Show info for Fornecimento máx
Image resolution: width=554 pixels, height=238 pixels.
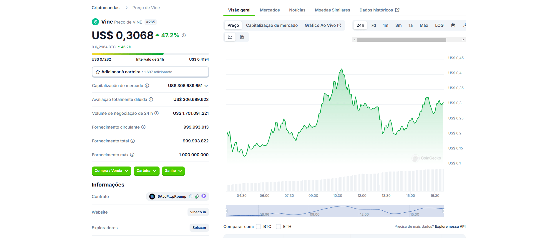[132, 155]
